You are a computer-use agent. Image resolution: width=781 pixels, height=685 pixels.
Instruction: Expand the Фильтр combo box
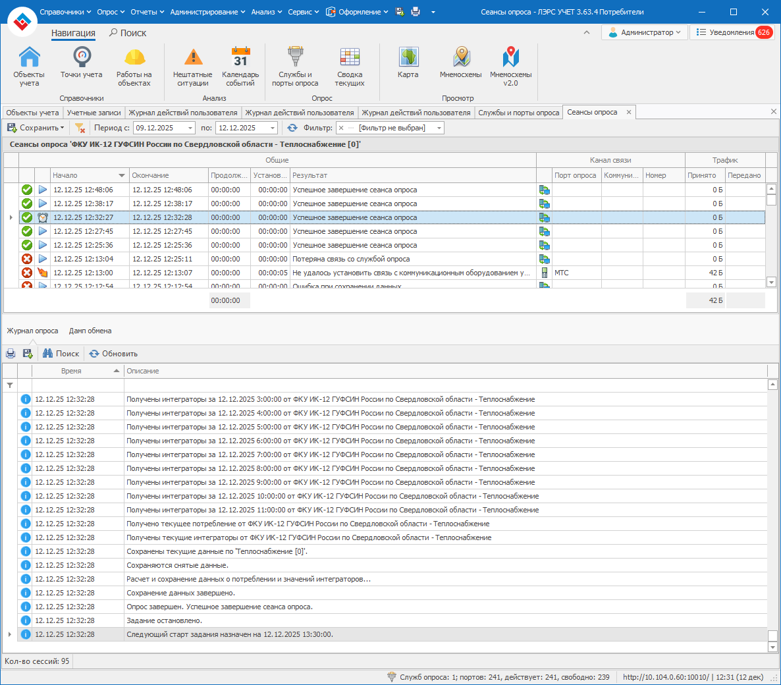pyautogui.click(x=439, y=128)
